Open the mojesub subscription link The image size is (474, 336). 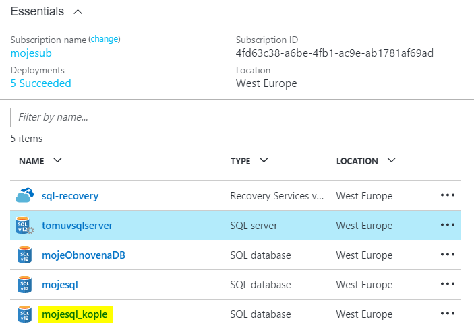click(31, 53)
